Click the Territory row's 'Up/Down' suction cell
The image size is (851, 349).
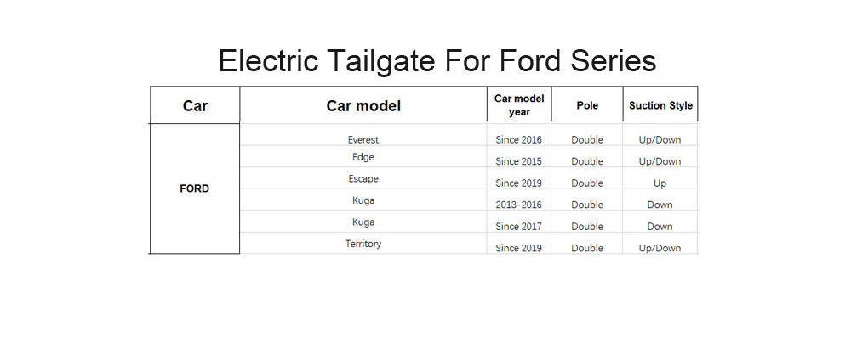point(660,248)
